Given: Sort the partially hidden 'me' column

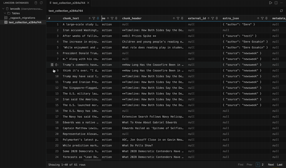Looking at the screenshot, I should click(108, 18).
